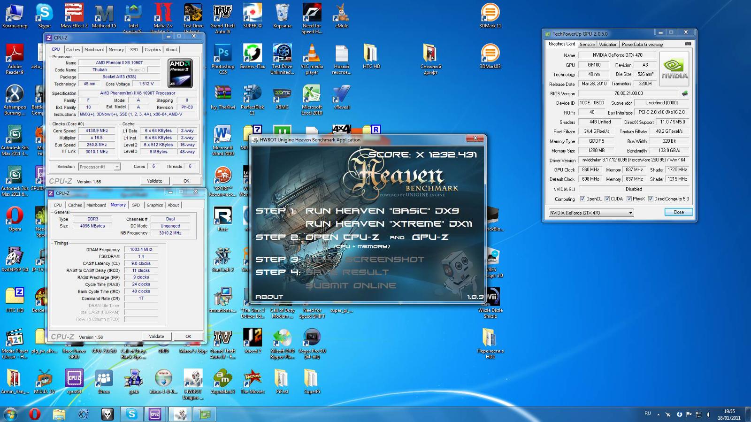751x422 pixels.
Task: Open the 3DMark03 desktop icon
Action: (490, 56)
